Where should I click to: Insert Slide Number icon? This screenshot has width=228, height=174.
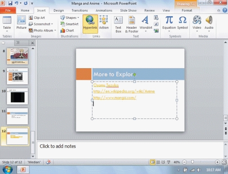point(156,24)
